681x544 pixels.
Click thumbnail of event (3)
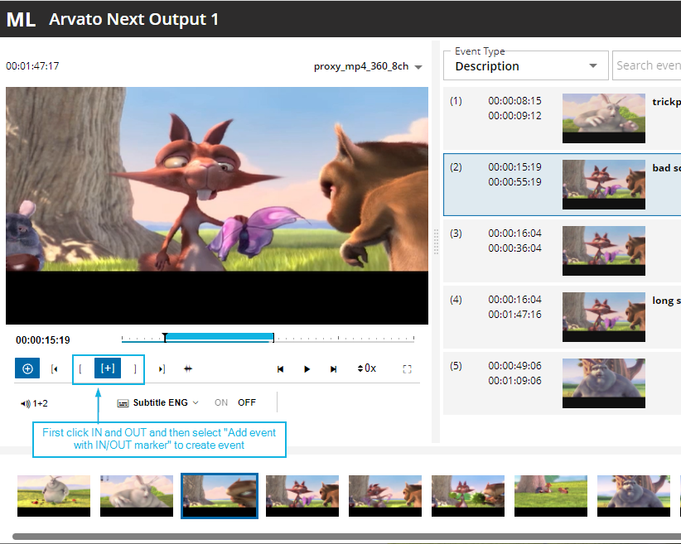coord(604,251)
